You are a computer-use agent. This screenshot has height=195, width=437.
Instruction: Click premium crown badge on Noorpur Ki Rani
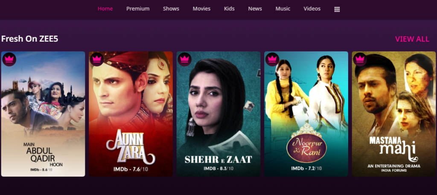tap(272, 59)
